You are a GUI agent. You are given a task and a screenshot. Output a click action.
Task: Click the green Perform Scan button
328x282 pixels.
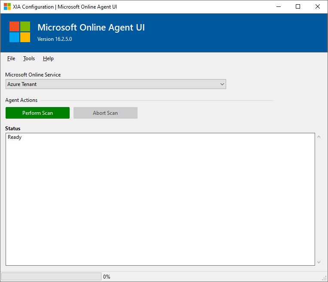click(38, 113)
